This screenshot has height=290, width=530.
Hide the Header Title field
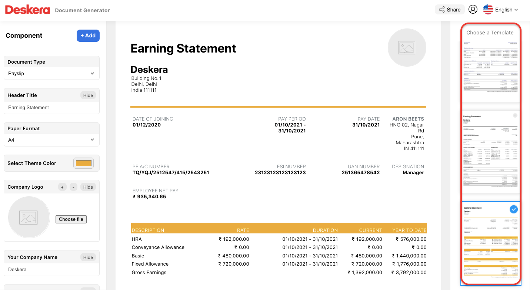click(88, 95)
